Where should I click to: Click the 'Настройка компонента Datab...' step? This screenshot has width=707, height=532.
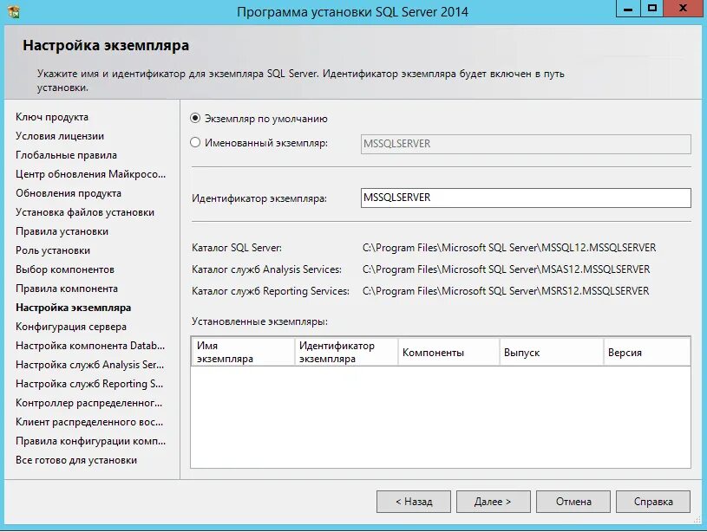point(90,346)
